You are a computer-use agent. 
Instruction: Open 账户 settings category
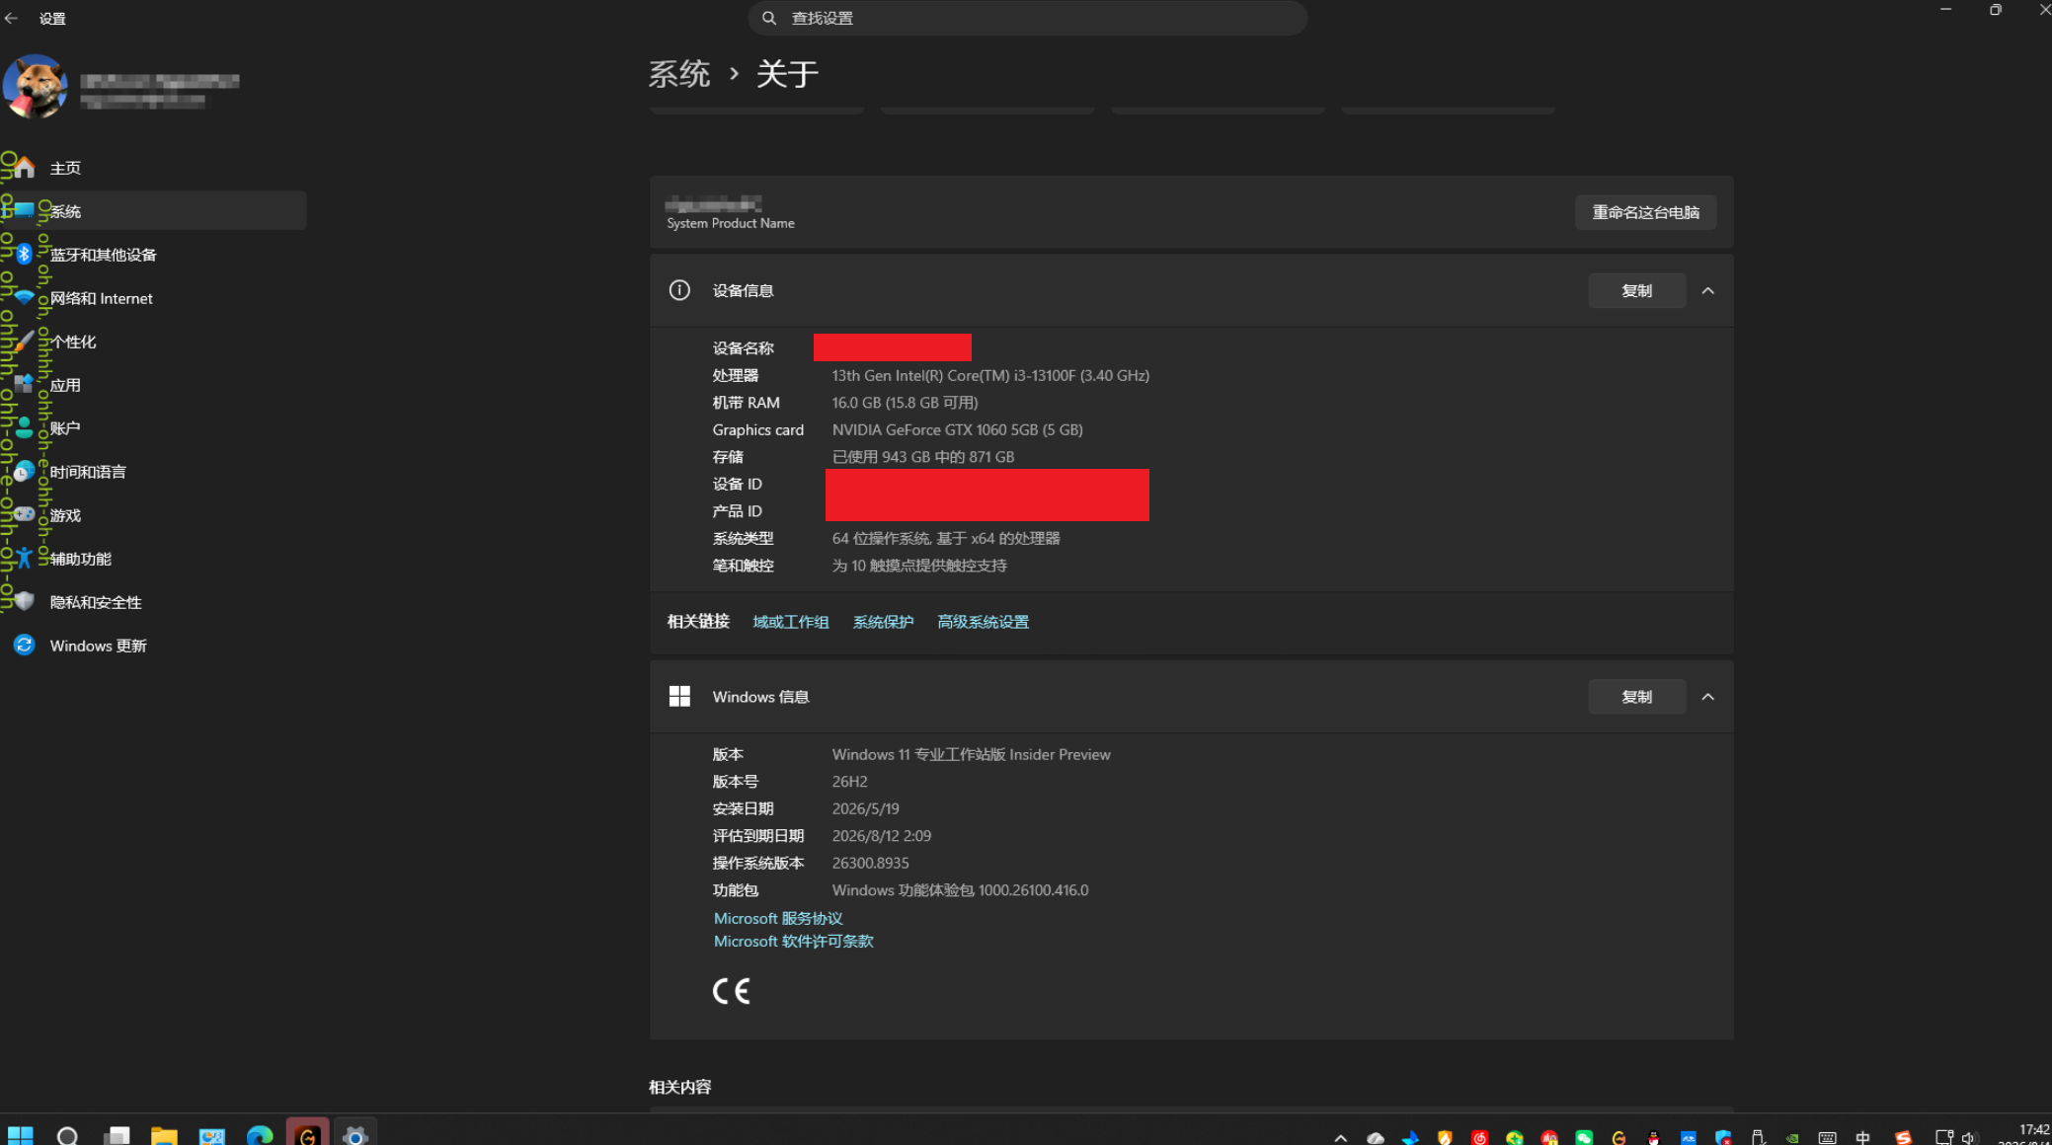[x=153, y=428]
